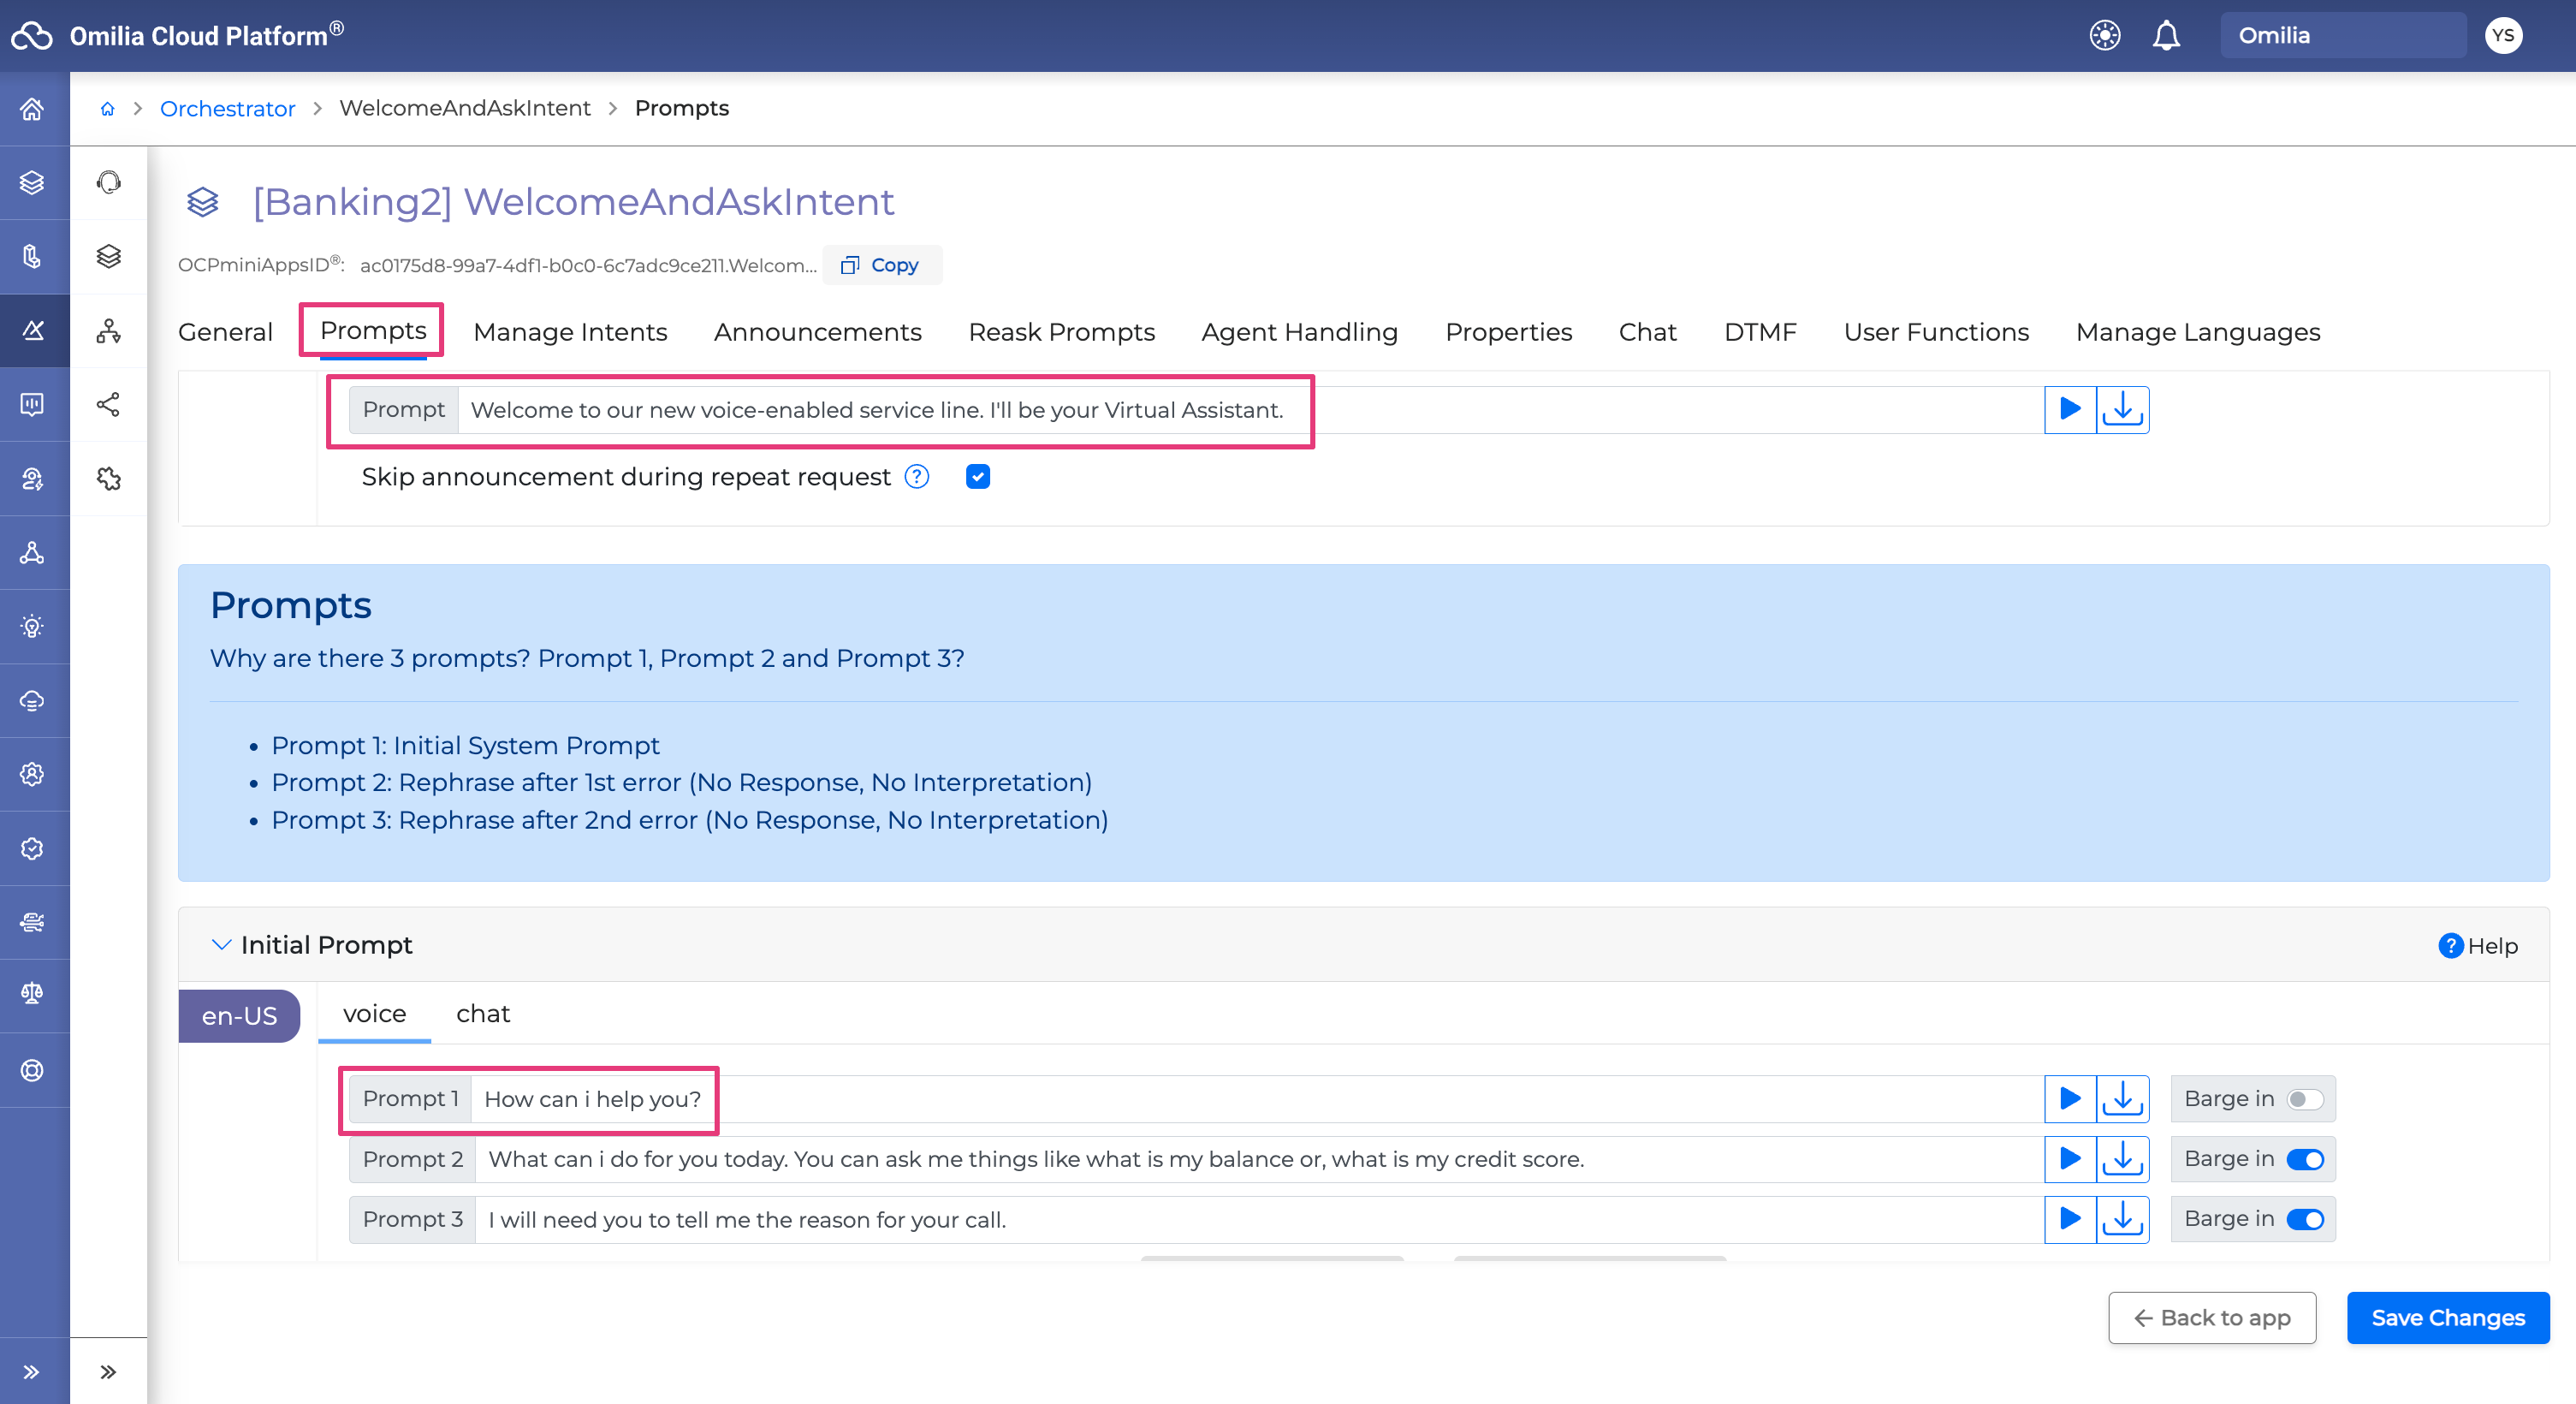
Task: Open the Reask Prompts tab
Action: click(x=1062, y=332)
